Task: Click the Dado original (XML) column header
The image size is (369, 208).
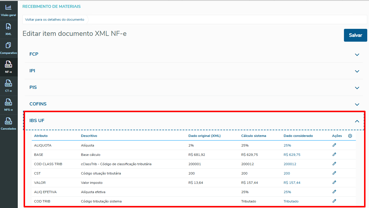Action: click(x=204, y=136)
